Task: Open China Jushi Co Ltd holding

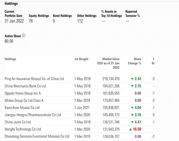Action: click(x=18, y=122)
